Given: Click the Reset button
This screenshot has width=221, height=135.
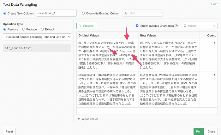Looking at the screenshot, I should click(9, 132).
